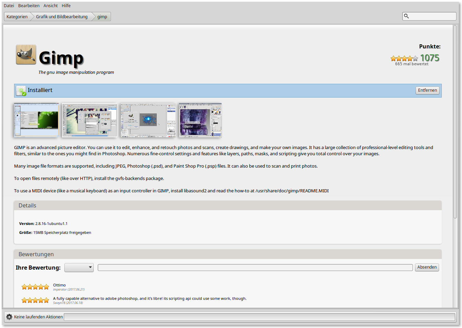Click the Punkte: label

coord(430,46)
